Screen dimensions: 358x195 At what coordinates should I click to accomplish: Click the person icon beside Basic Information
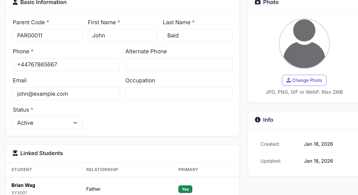(x=15, y=3)
